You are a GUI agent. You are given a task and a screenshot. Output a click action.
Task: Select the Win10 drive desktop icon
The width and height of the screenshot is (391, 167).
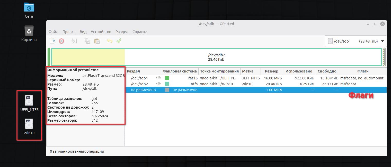click(29, 127)
